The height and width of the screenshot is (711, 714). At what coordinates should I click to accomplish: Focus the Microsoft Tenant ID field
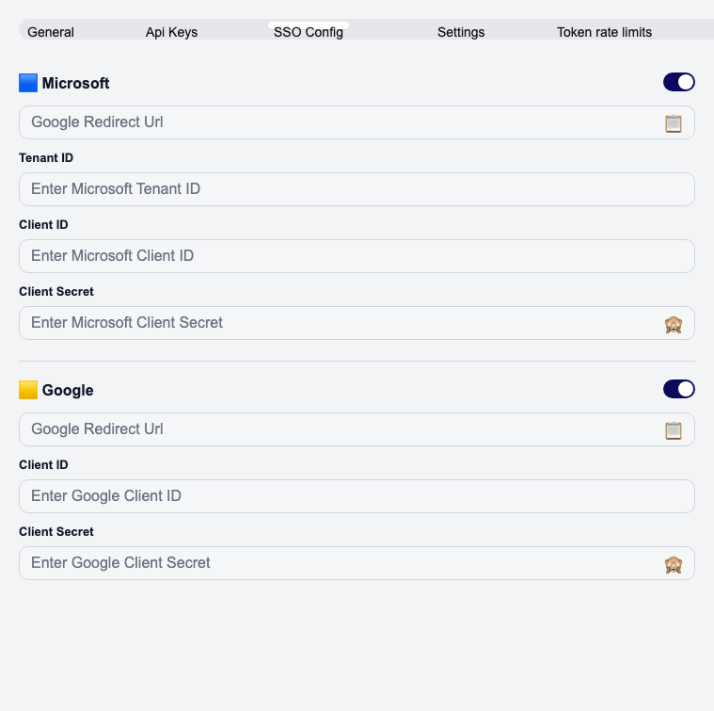(x=357, y=189)
